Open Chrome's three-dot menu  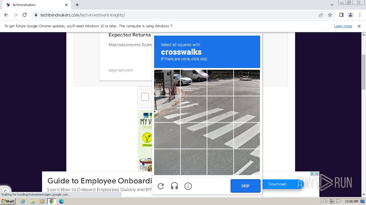(x=360, y=15)
